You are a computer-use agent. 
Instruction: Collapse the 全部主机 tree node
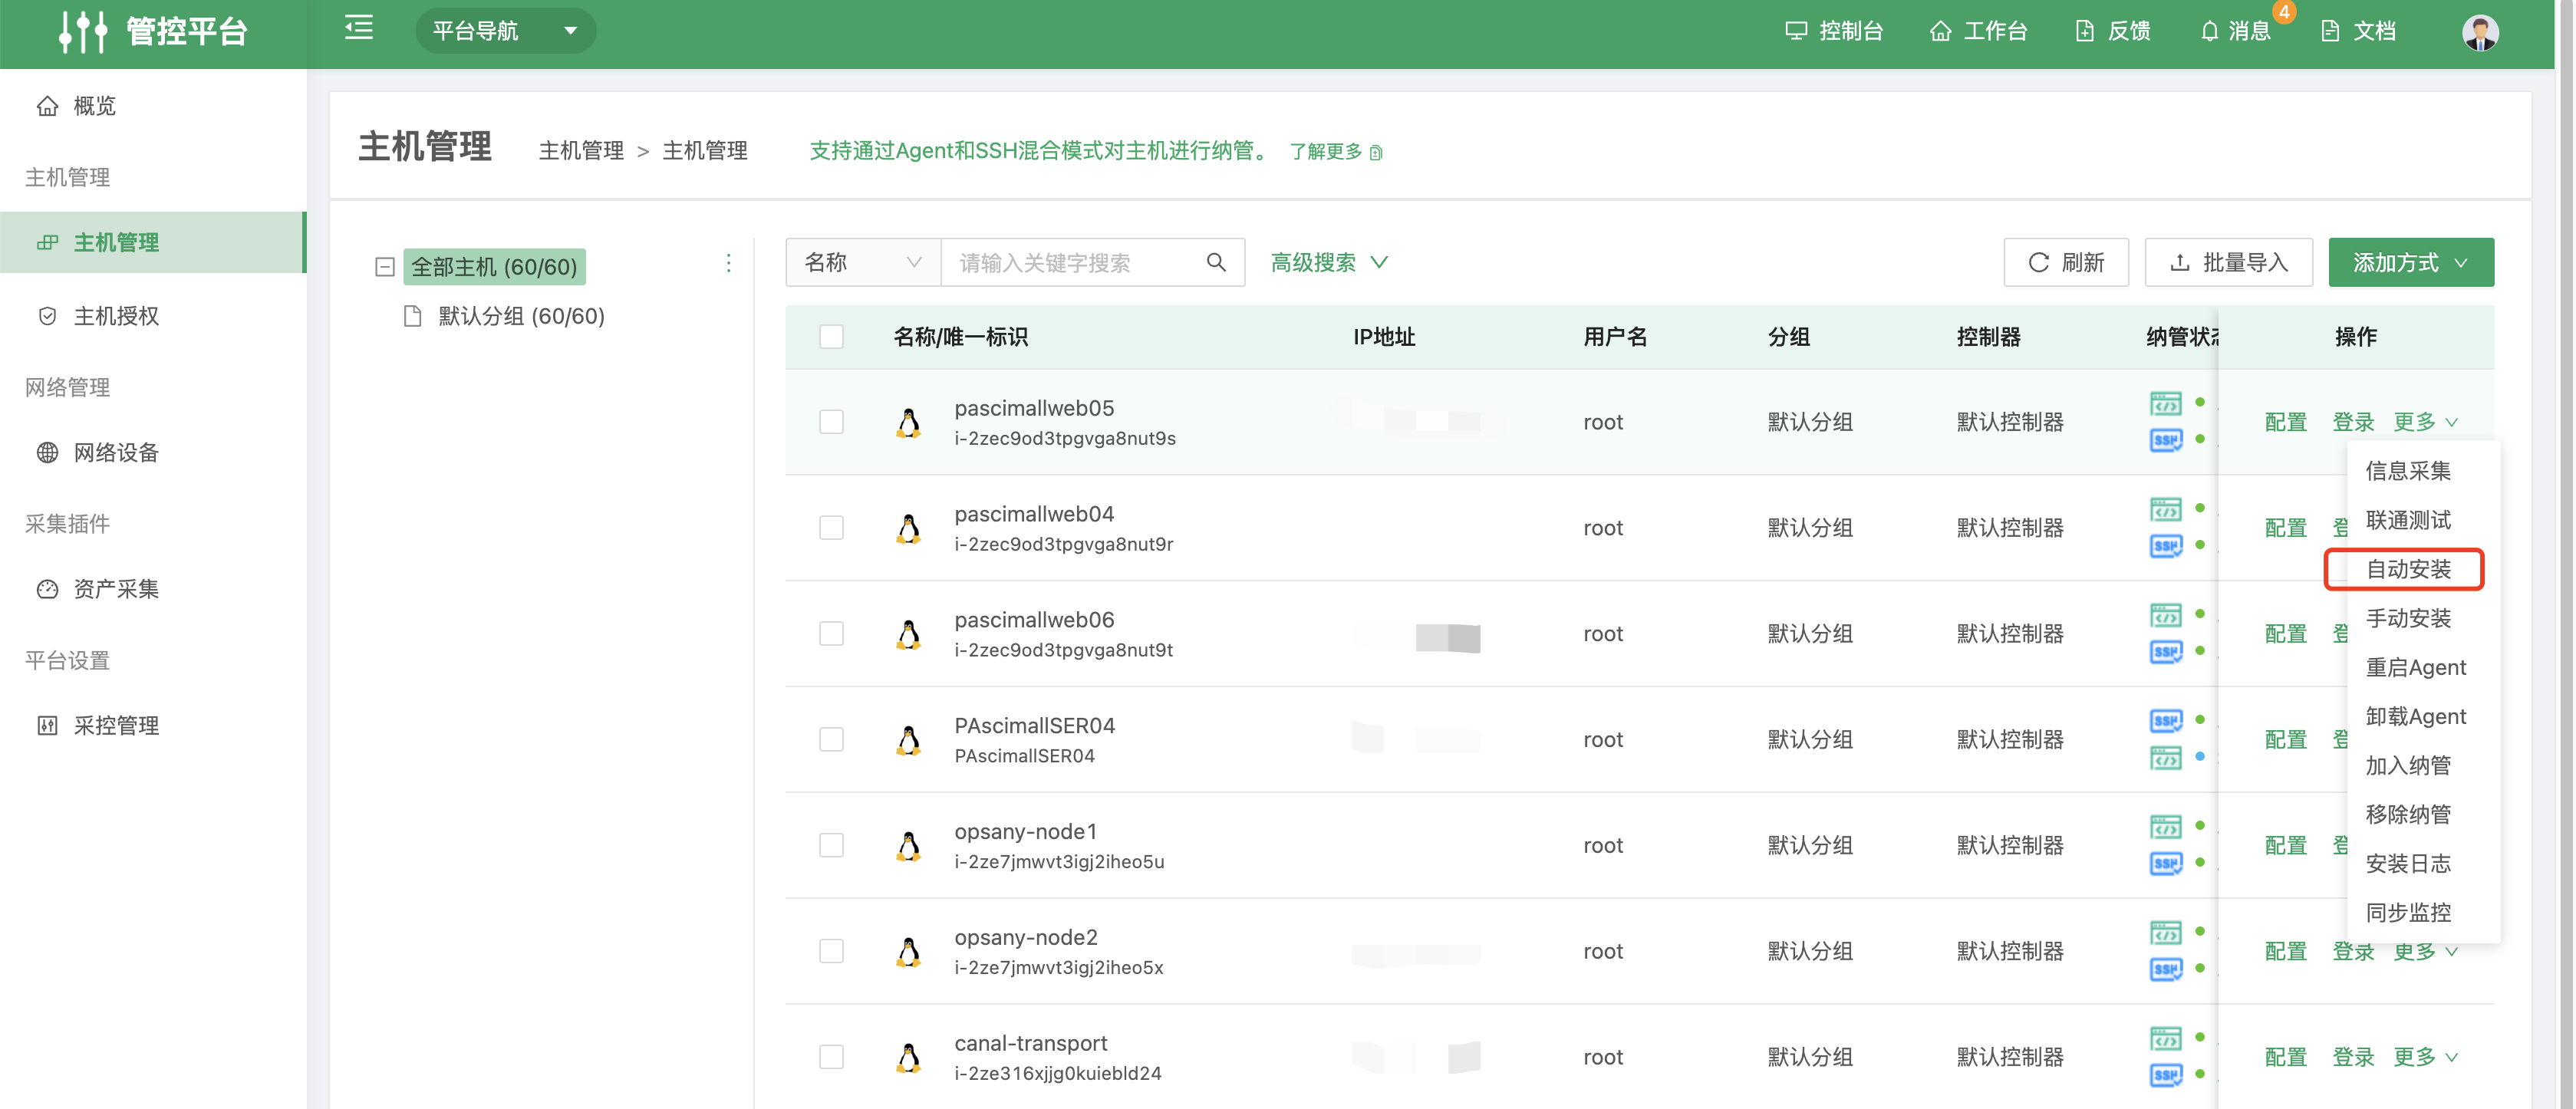coord(384,267)
